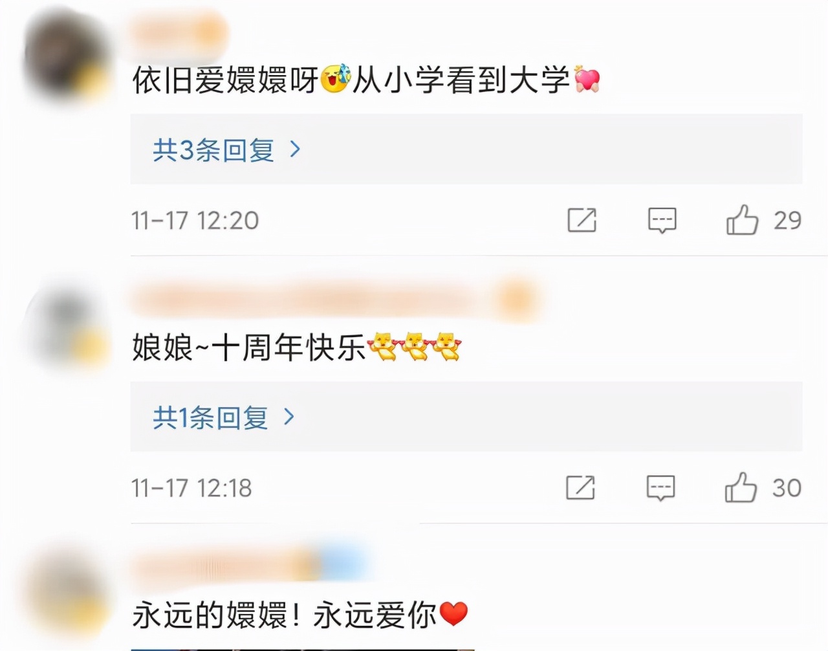828x651 pixels.
Task: Open the 共3条回复 replies link
Action: coord(213,149)
